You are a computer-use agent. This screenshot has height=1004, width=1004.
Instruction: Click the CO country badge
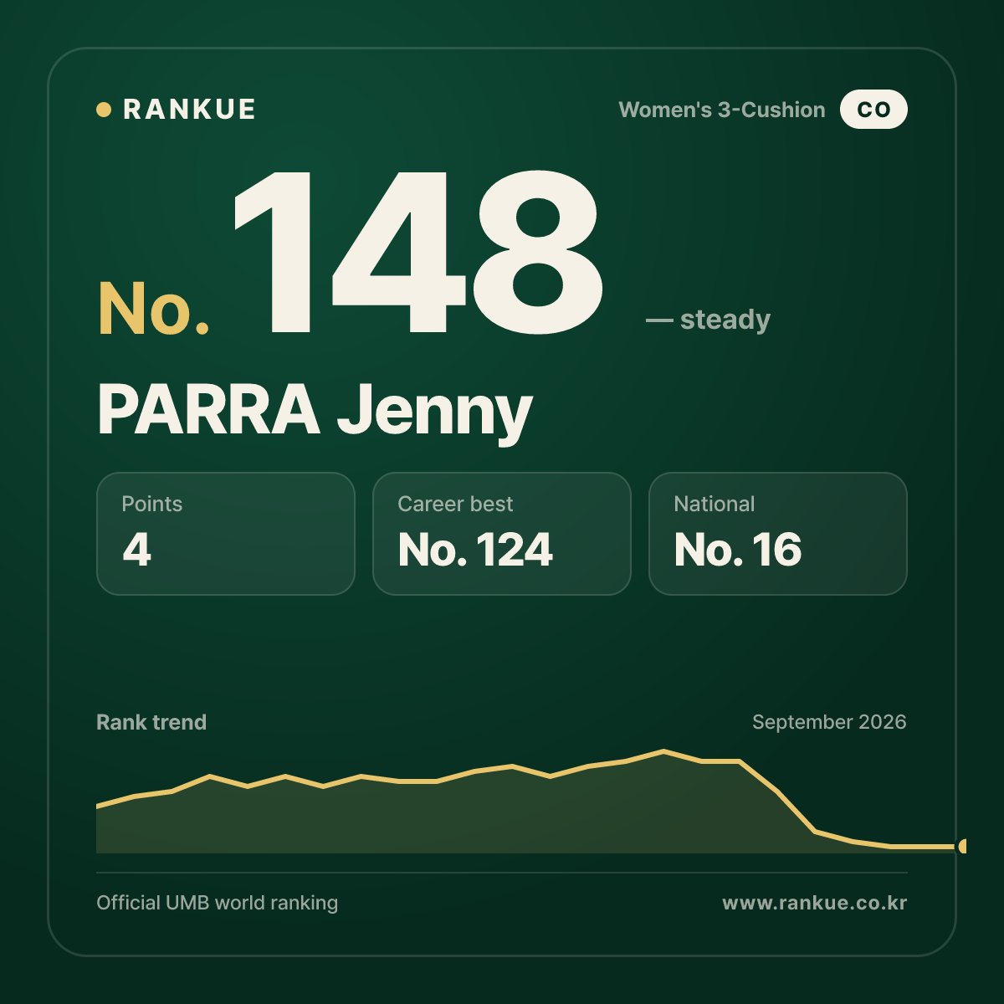click(x=873, y=109)
